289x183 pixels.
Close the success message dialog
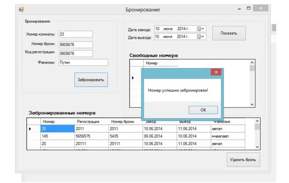pos(215,72)
